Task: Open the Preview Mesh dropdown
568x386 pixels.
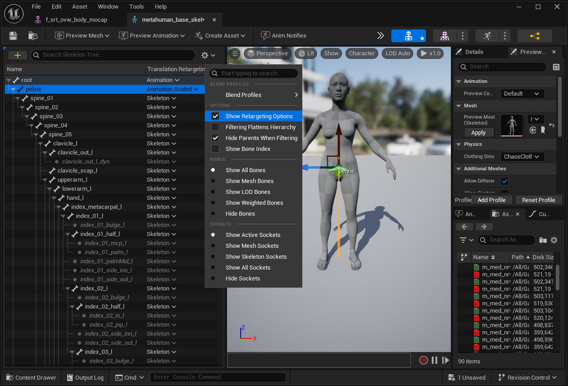Action: (x=82, y=36)
